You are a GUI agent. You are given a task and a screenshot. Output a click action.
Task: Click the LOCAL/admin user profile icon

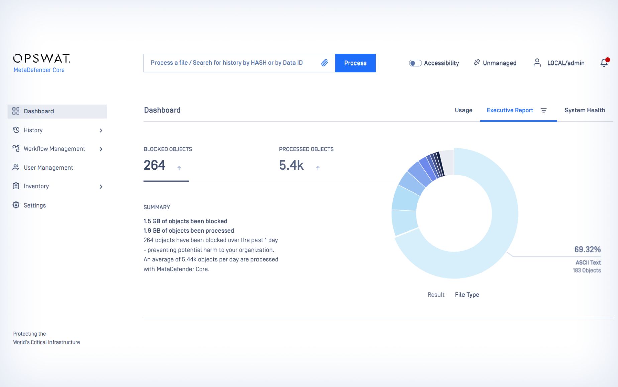[537, 63]
